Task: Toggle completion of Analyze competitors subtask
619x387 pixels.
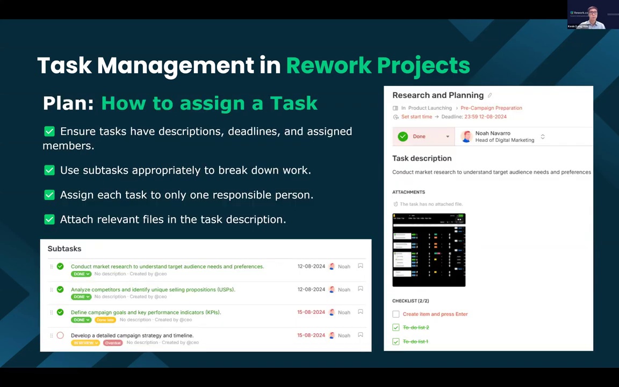Action: 60,289
